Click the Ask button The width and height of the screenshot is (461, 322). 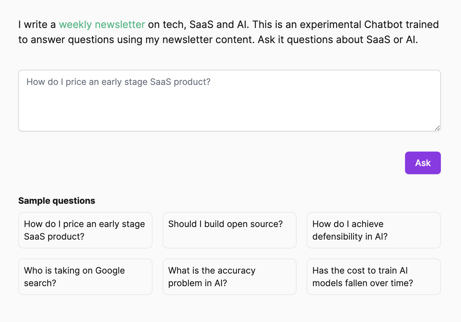pyautogui.click(x=423, y=163)
